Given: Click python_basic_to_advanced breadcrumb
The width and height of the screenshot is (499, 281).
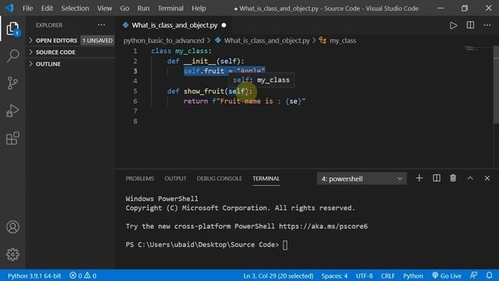Looking at the screenshot, I should click(x=164, y=41).
